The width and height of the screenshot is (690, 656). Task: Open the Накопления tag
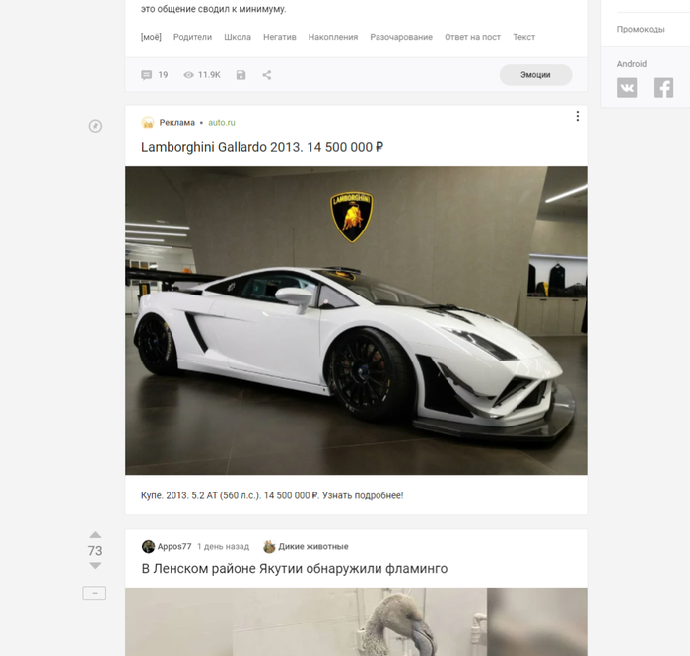[x=333, y=37]
